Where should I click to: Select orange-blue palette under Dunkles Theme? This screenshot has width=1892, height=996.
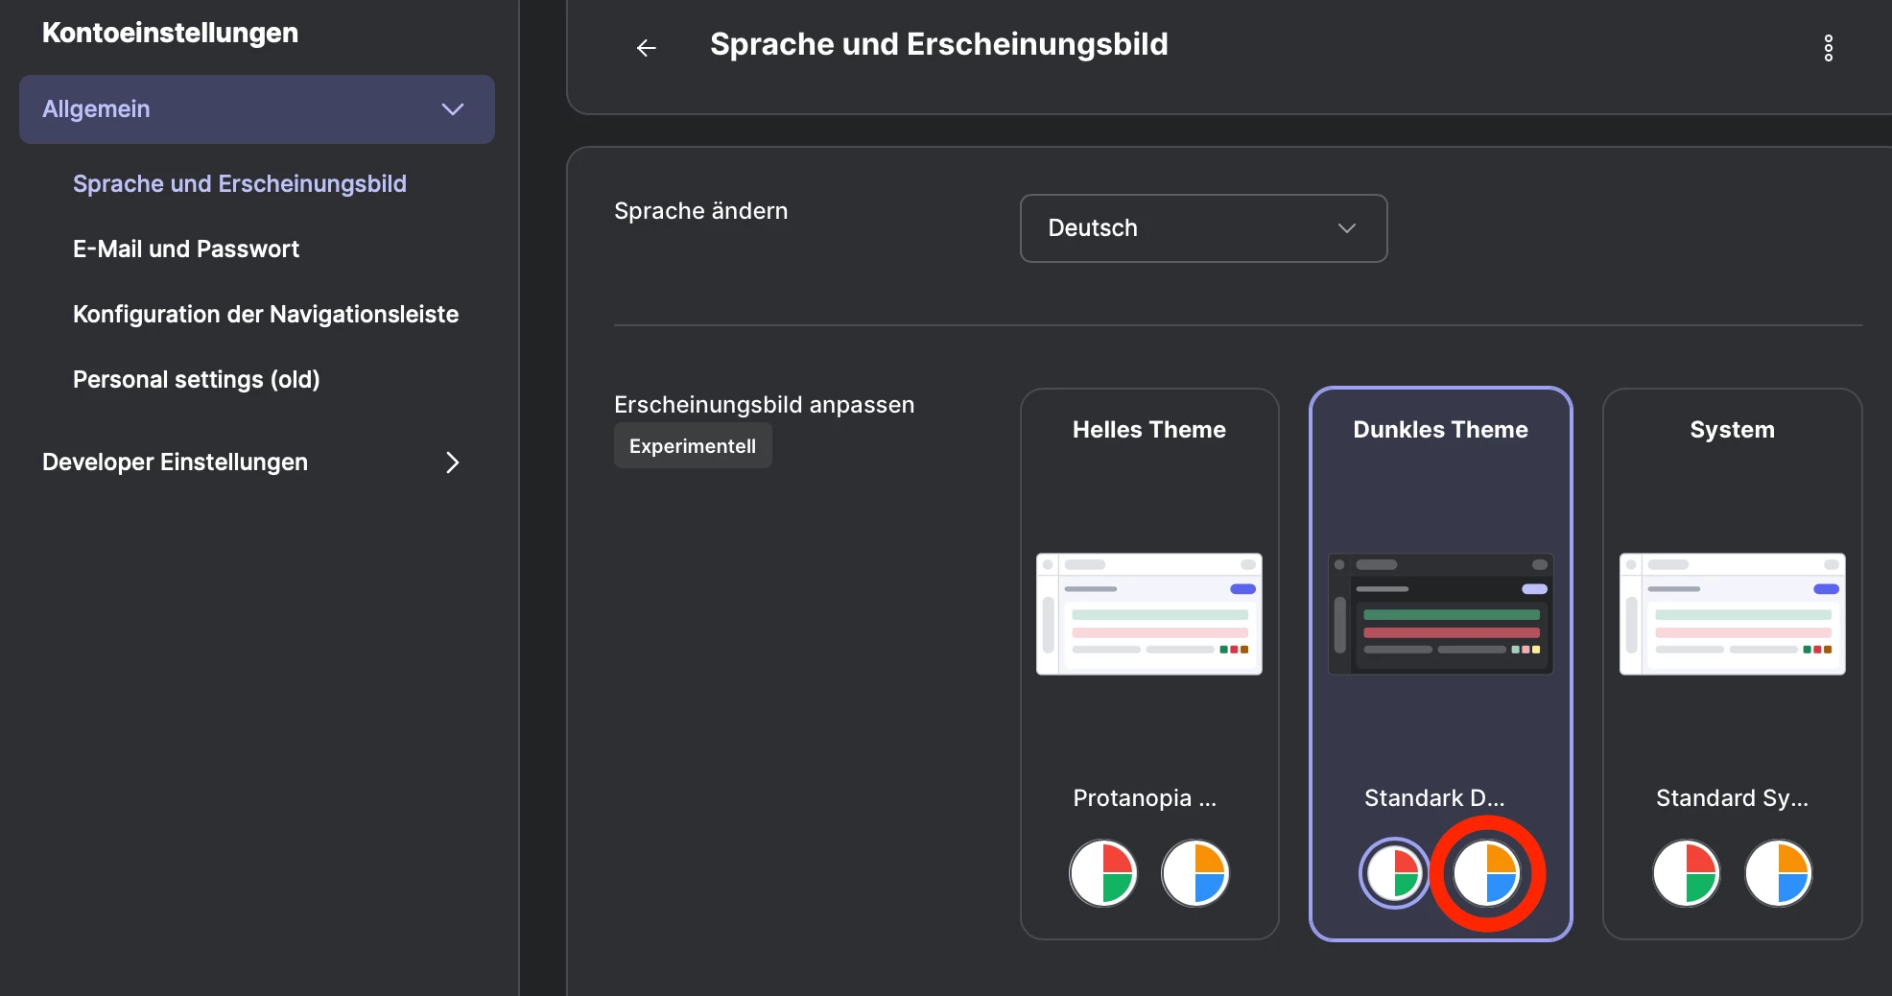coord(1486,873)
